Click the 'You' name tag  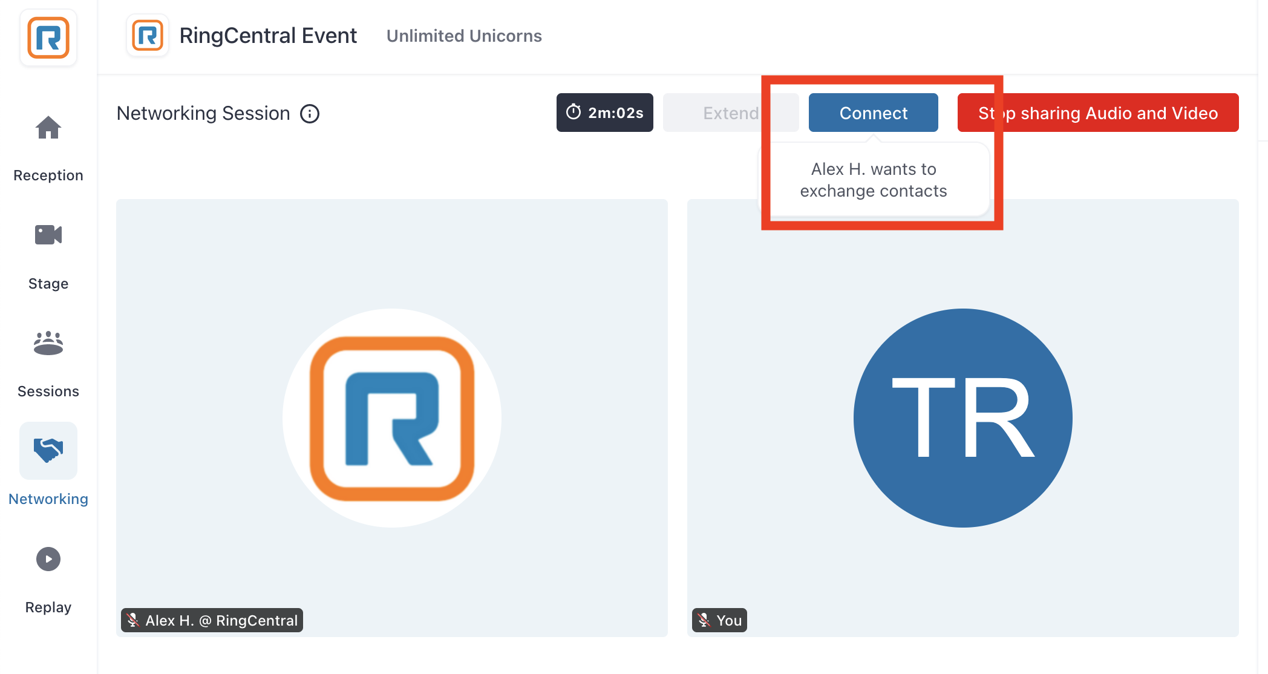pyautogui.click(x=719, y=620)
